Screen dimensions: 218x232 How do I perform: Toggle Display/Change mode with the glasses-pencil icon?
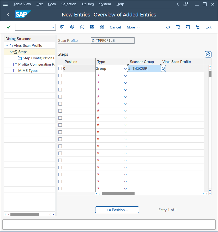(72, 27)
